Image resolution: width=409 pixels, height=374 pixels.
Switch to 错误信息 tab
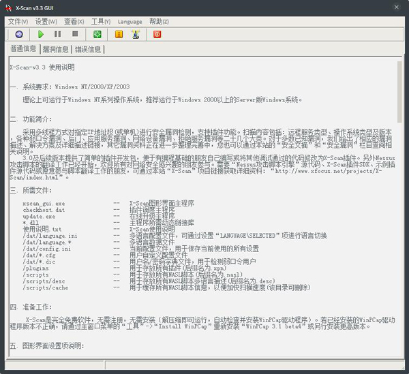pos(88,49)
